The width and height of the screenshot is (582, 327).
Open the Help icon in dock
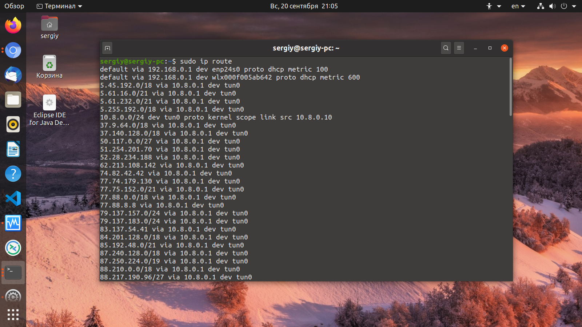tap(13, 174)
